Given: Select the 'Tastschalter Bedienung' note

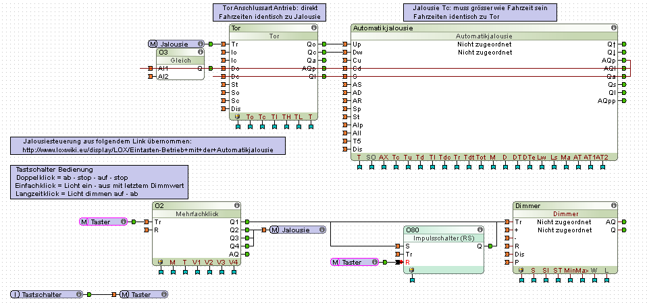Looking at the screenshot, I should [99, 181].
